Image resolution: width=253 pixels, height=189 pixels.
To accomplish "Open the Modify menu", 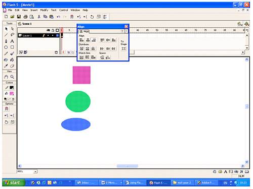I will click(44, 10).
